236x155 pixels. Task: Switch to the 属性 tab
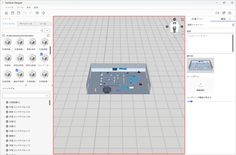(223, 19)
